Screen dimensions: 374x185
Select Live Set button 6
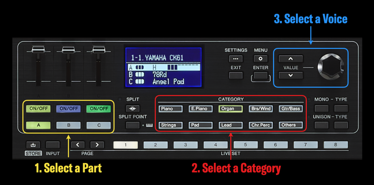click(x=276, y=145)
